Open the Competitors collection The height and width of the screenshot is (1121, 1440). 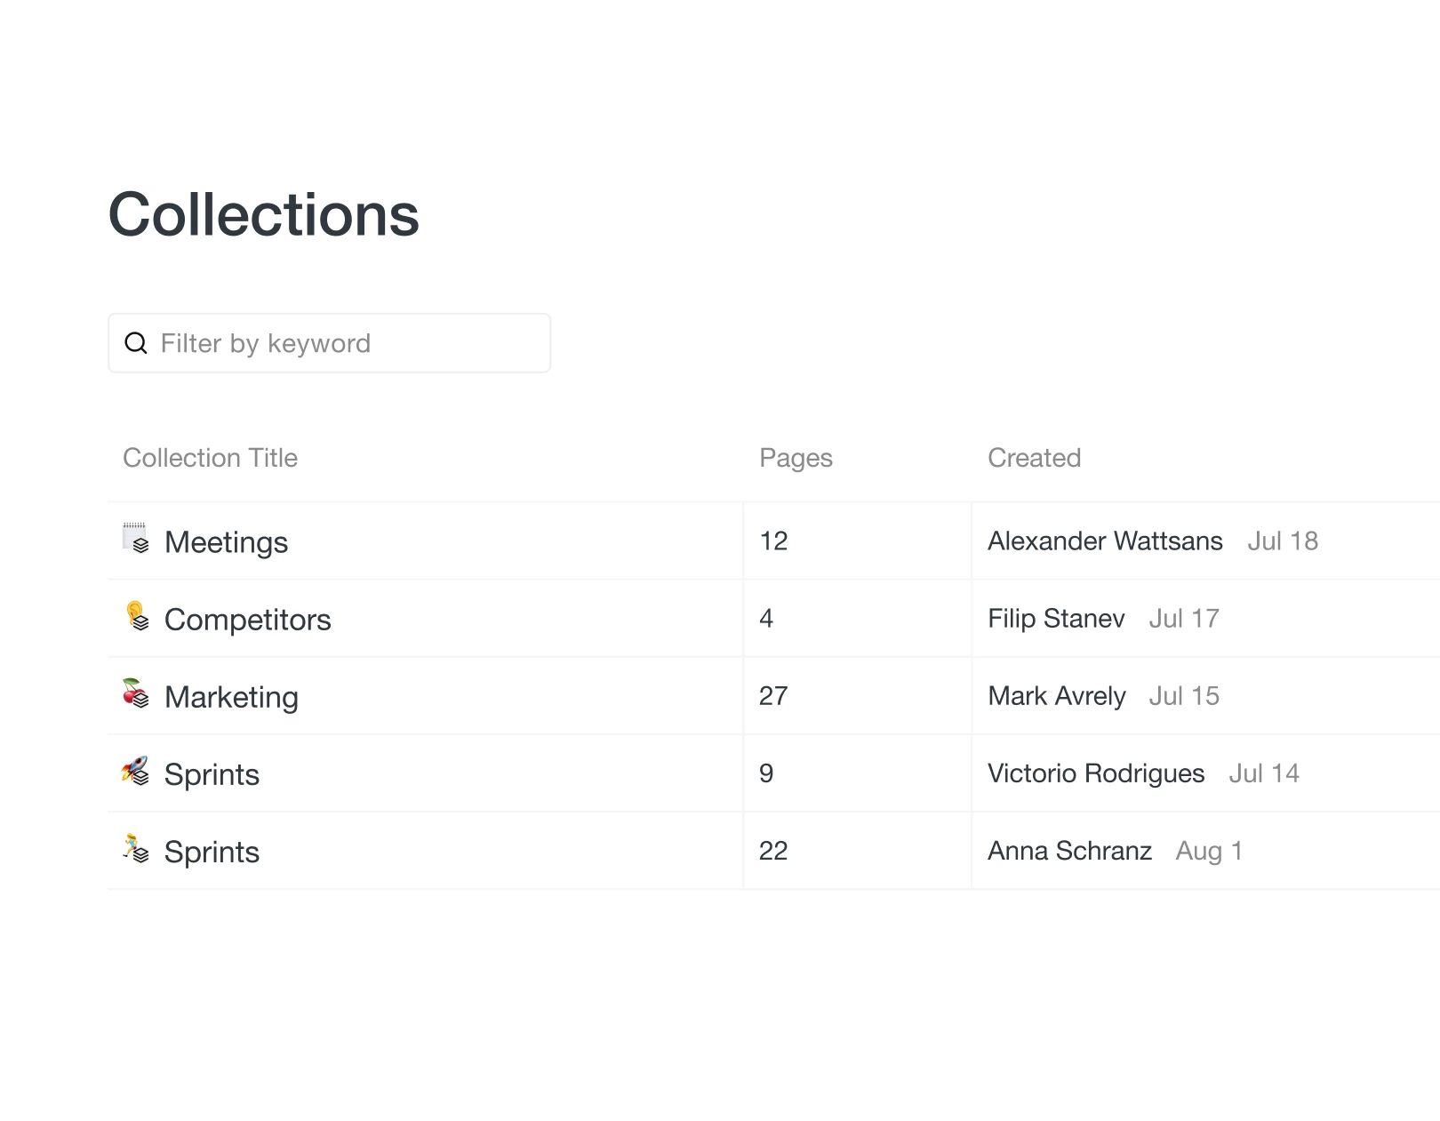tap(247, 620)
